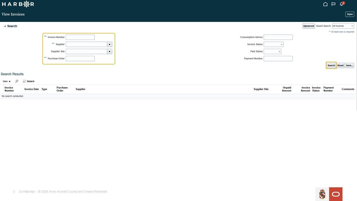Click the Type column header

point(44,89)
